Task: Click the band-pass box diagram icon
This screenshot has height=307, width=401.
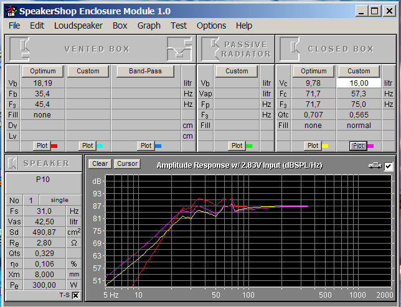Action: 178,48
